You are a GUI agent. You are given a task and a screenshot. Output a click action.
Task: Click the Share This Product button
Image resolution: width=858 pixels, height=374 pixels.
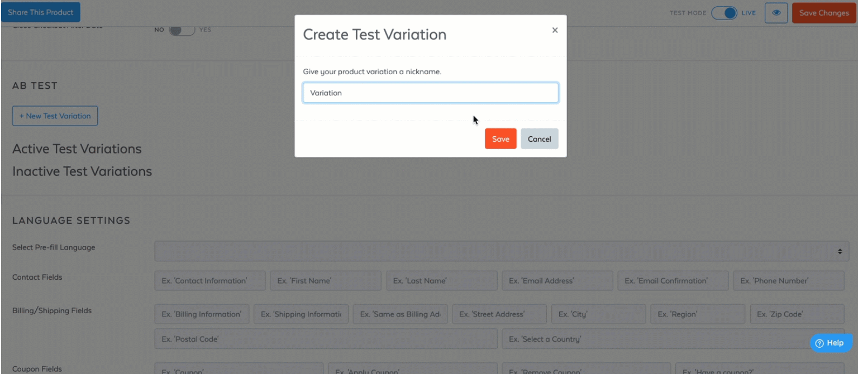pos(40,12)
